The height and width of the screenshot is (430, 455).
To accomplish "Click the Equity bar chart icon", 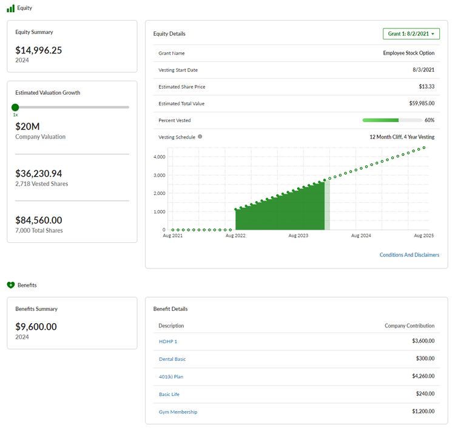I will coord(10,8).
